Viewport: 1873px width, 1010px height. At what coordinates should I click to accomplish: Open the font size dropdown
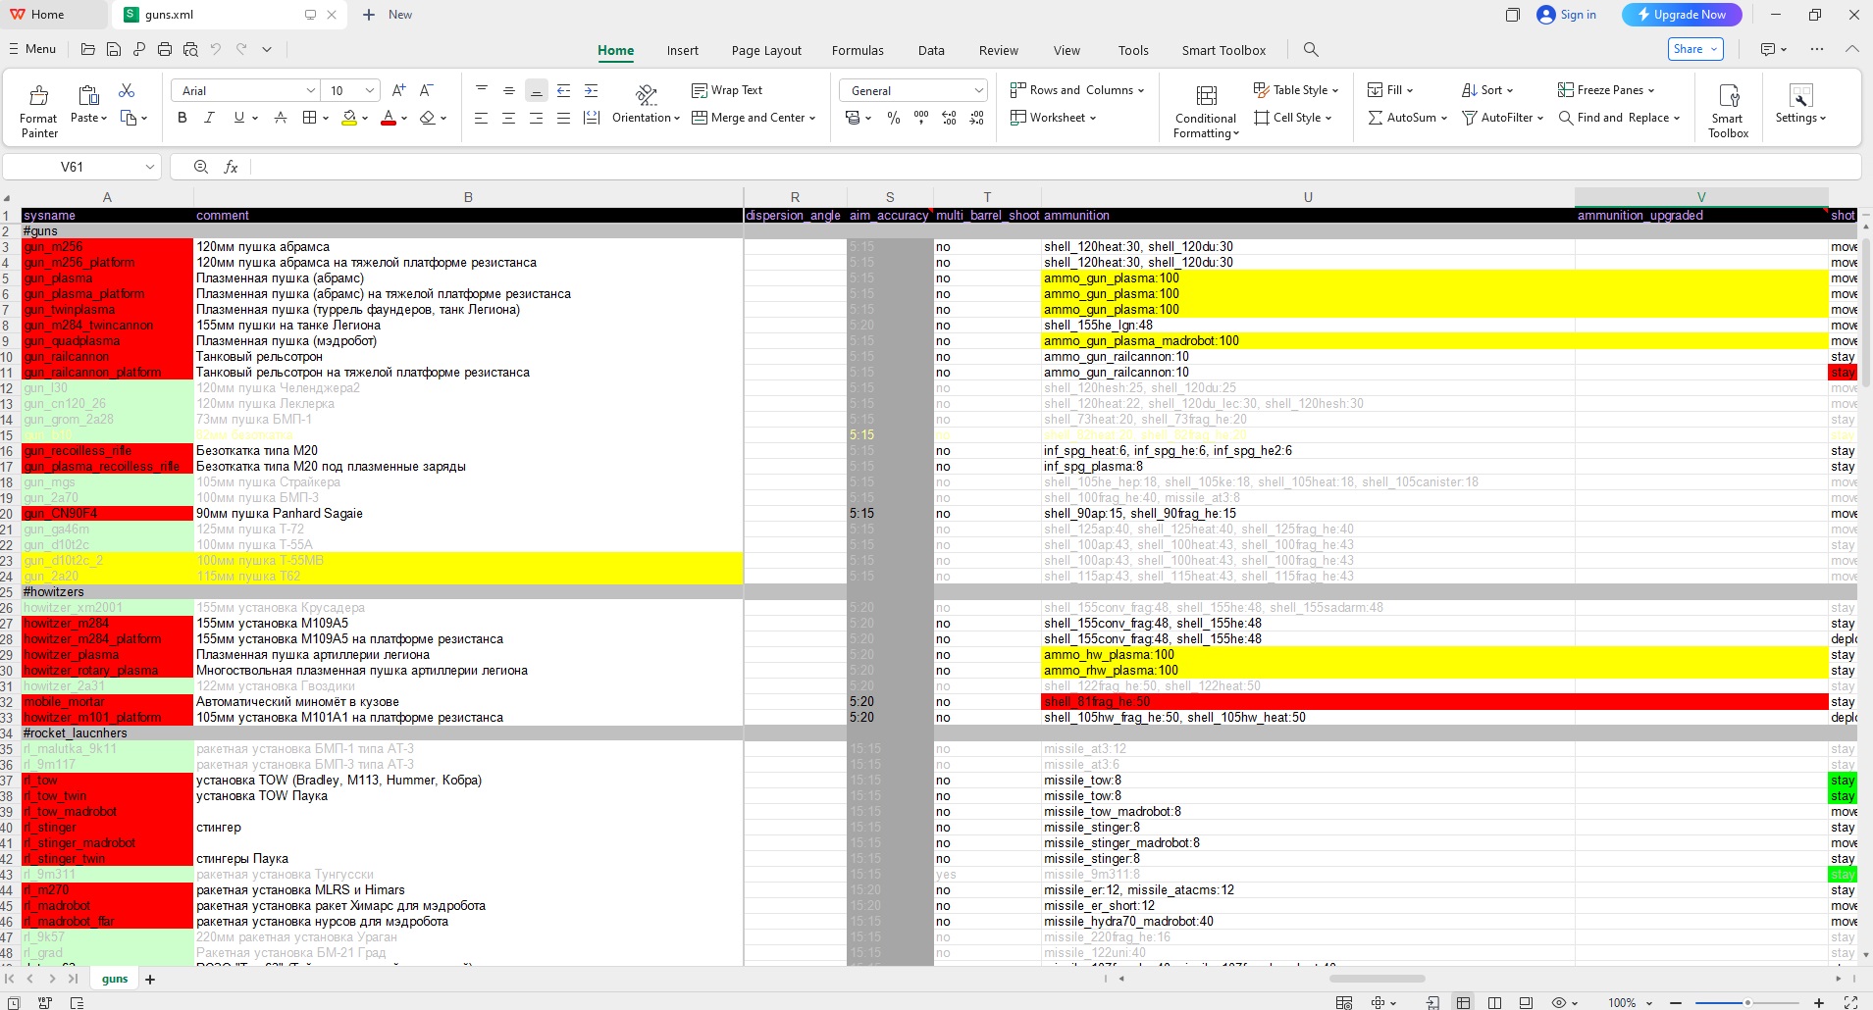click(x=370, y=90)
